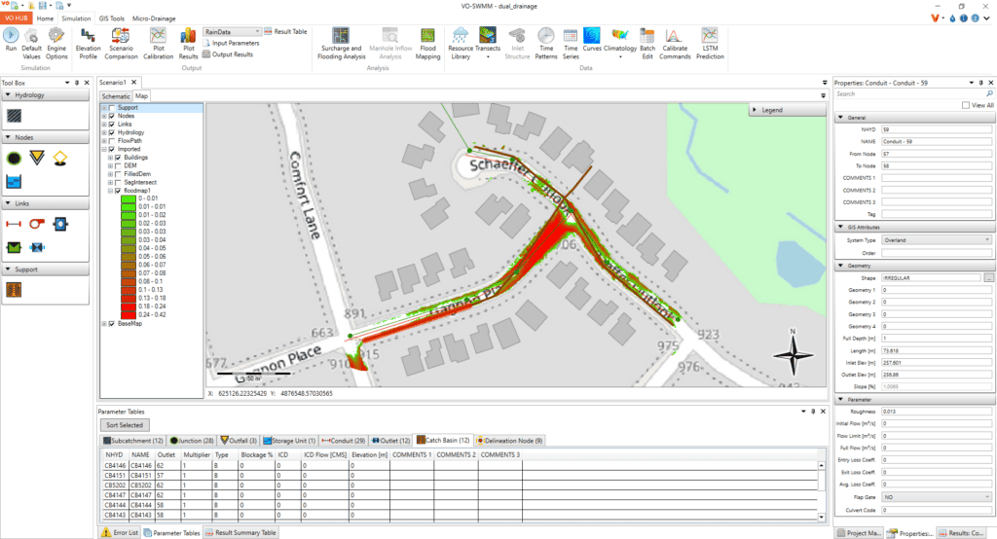Collapse the Geometry properties section
997x539 pixels.
click(840, 266)
